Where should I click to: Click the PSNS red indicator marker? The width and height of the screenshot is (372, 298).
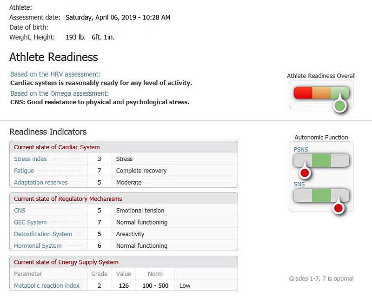(305, 173)
